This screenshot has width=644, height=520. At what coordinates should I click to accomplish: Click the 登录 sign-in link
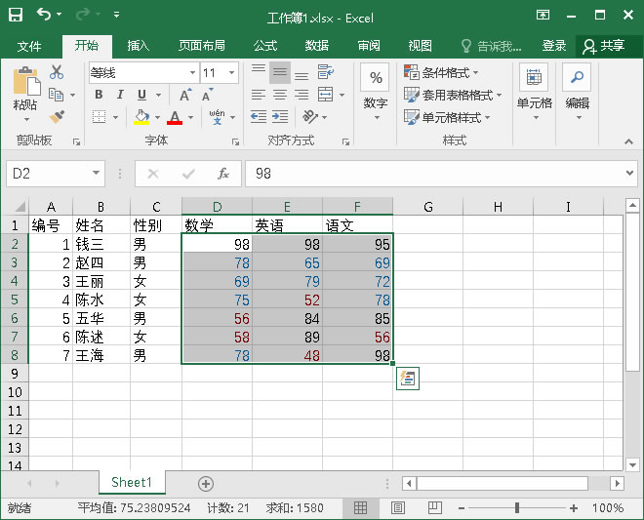(554, 46)
